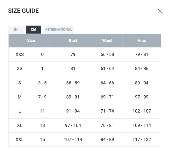Click the 117 - 122 hips value

tap(142, 139)
